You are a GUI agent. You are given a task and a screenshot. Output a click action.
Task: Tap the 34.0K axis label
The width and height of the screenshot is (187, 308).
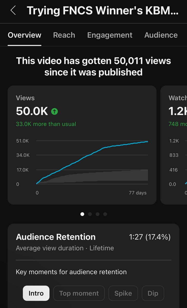pos(23,155)
